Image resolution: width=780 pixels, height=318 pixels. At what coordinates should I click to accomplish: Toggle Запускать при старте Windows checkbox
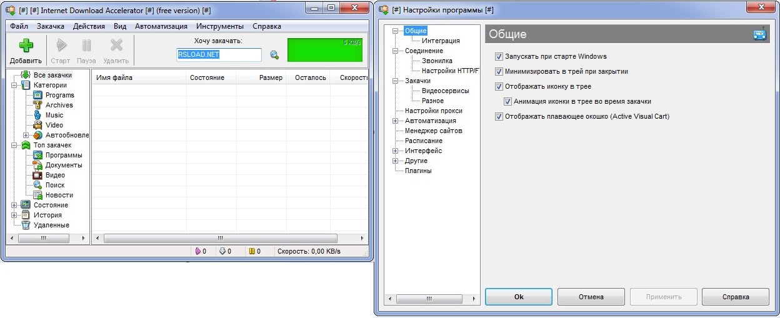coord(499,56)
